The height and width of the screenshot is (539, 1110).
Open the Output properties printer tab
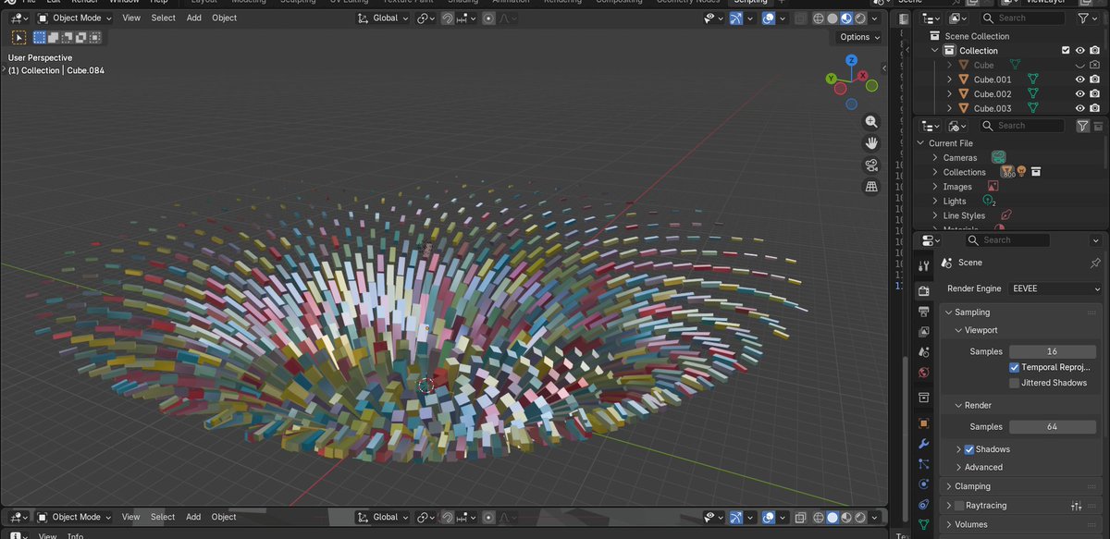click(x=923, y=312)
